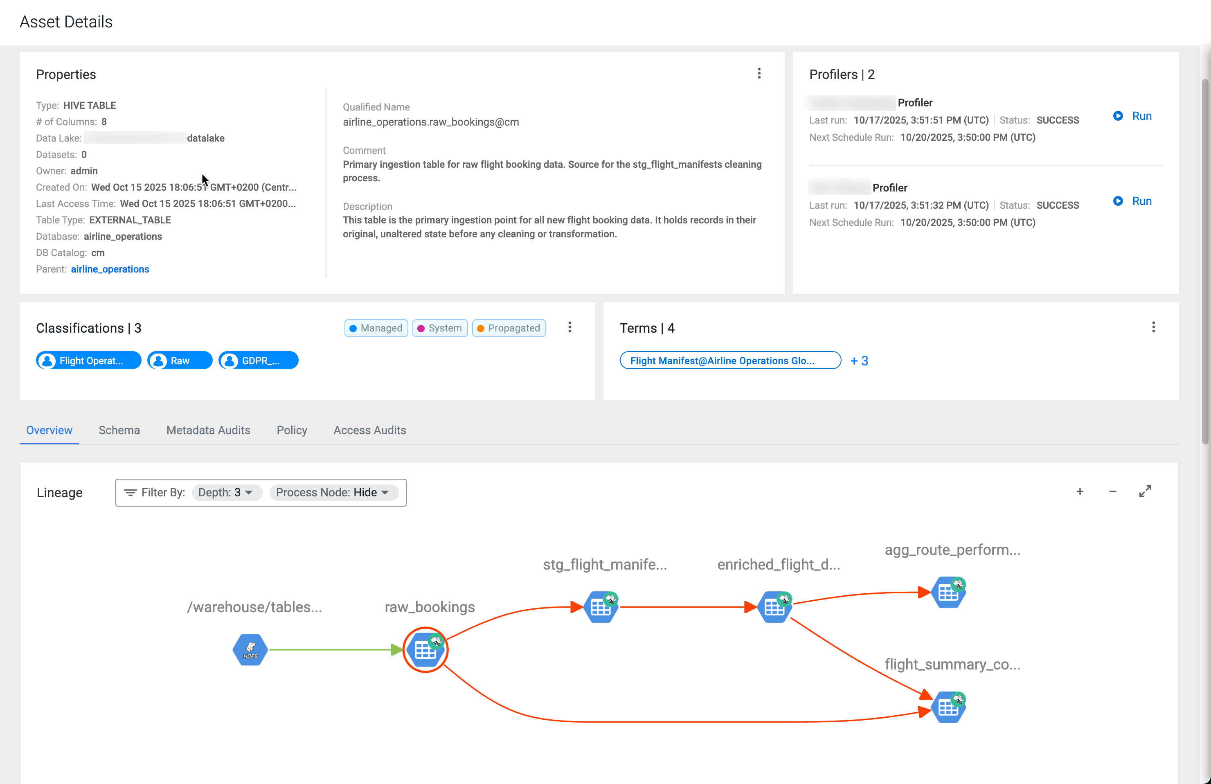1211x784 pixels.
Task: Toggle the Managed classification filter
Action: coord(376,328)
